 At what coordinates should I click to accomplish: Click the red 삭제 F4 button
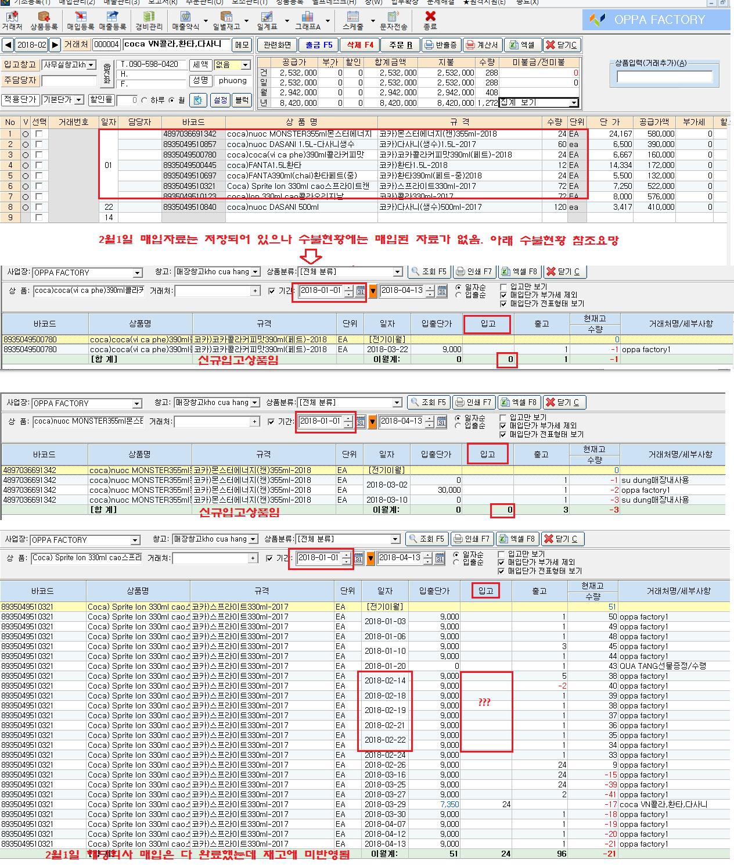360,45
